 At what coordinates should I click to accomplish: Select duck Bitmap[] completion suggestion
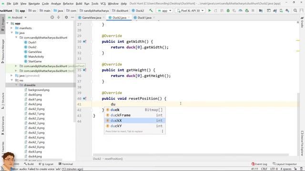tap(135, 110)
